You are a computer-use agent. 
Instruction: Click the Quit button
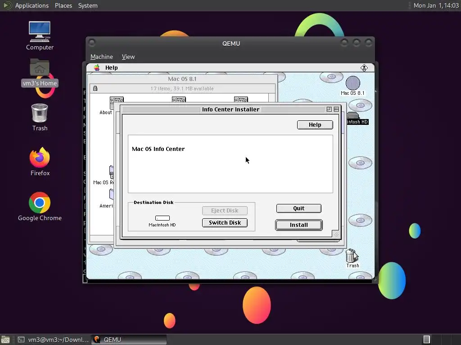point(299,208)
